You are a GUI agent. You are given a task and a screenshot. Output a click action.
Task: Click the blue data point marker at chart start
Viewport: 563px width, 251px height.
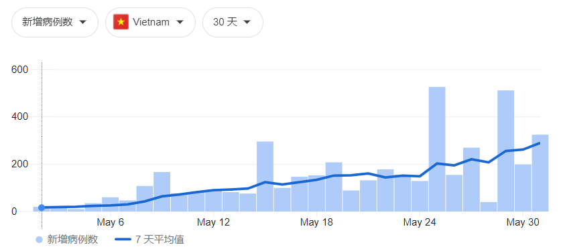[x=42, y=207]
